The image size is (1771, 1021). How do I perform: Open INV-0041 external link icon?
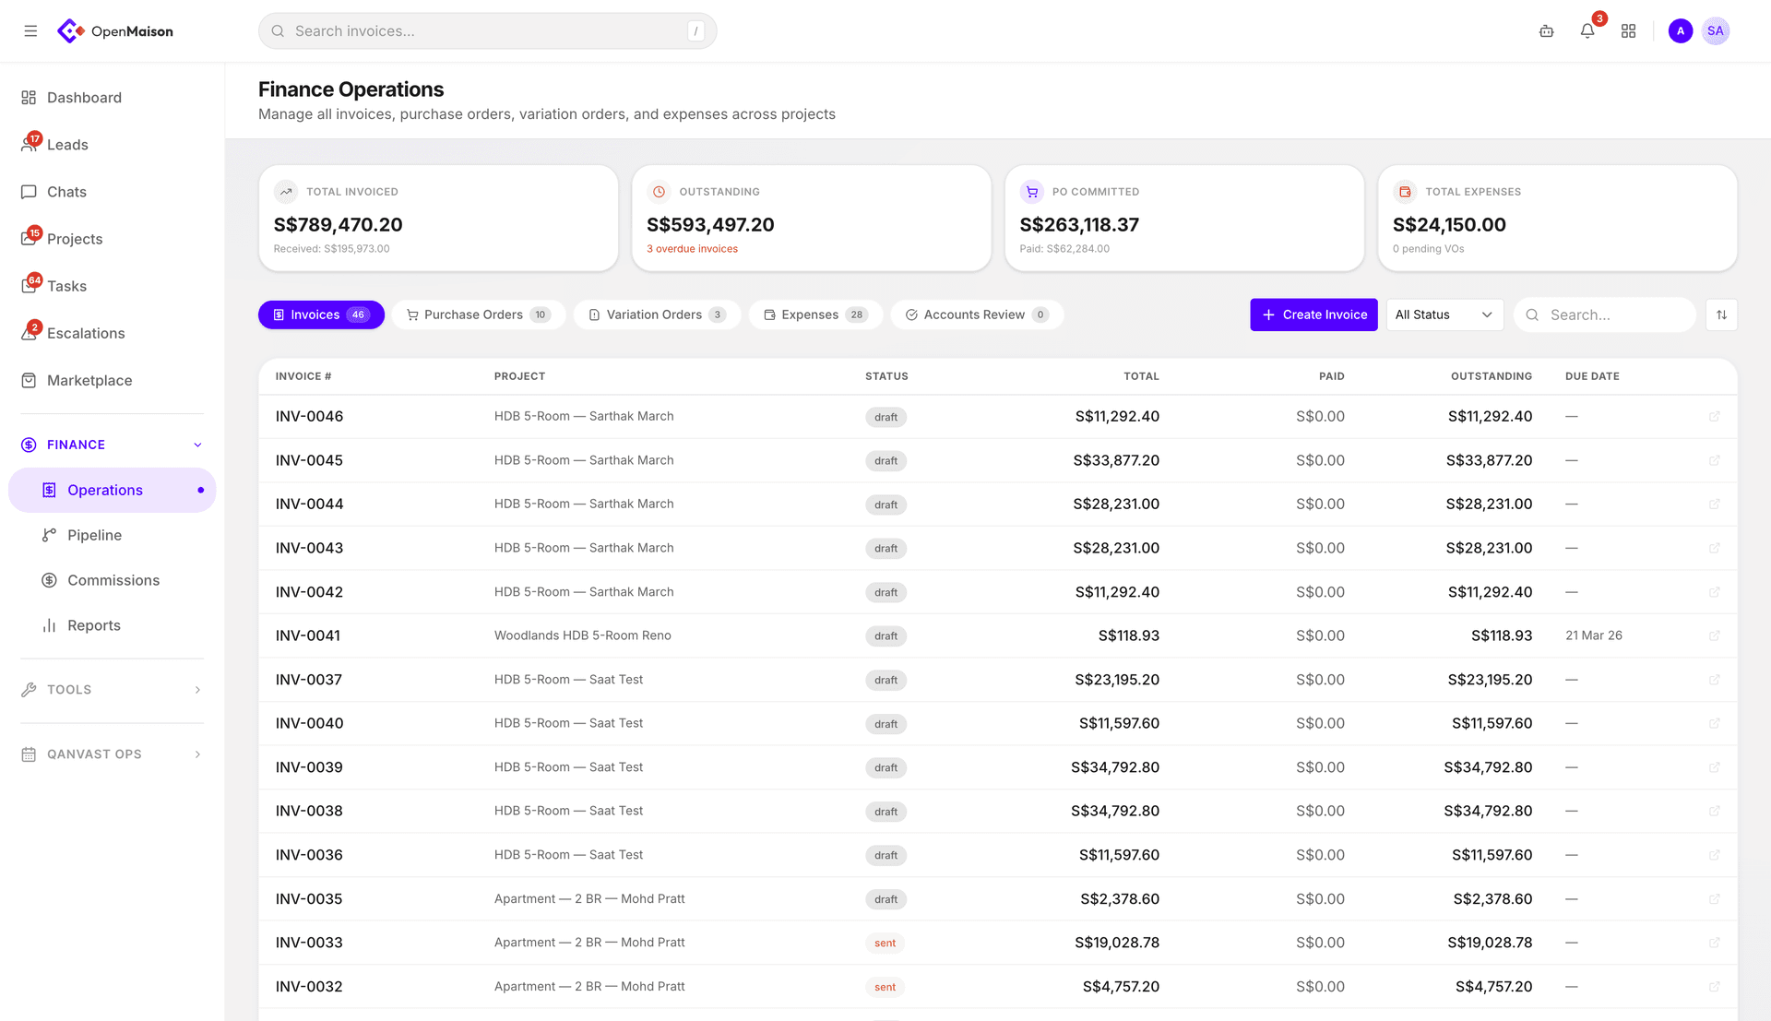1715,635
